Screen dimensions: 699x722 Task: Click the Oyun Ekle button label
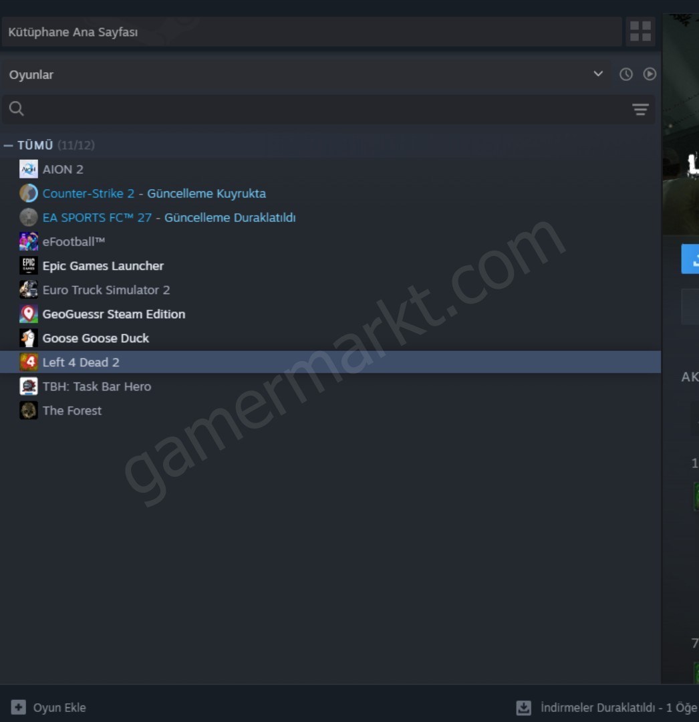tap(59, 708)
